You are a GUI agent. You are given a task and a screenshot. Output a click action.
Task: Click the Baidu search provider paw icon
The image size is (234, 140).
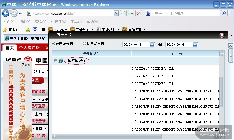tap(148, 14)
